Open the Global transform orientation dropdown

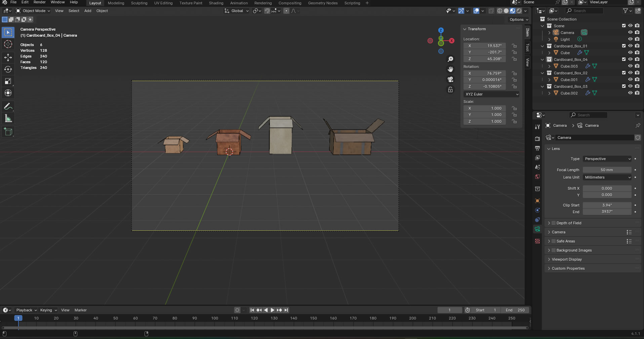tap(237, 11)
